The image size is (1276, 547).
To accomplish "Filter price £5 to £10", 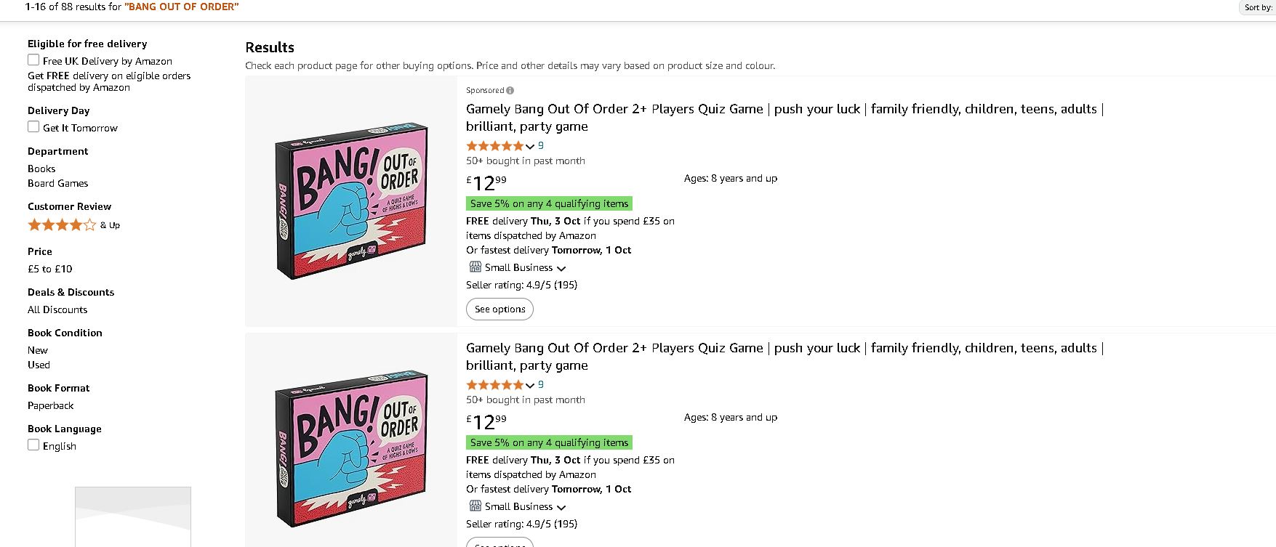I will pyautogui.click(x=50, y=269).
